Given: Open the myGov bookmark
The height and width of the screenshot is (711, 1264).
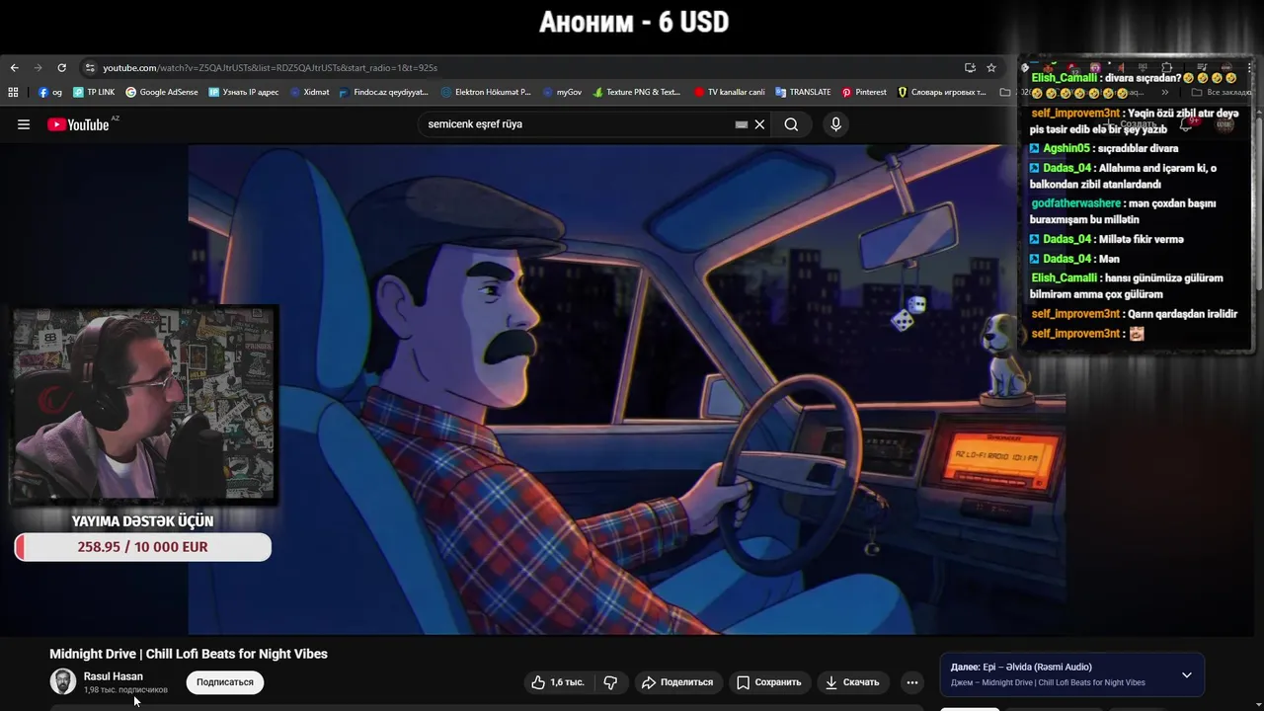Looking at the screenshot, I should coord(563,92).
